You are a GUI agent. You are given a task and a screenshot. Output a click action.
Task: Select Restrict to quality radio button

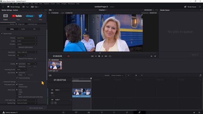point(17,66)
